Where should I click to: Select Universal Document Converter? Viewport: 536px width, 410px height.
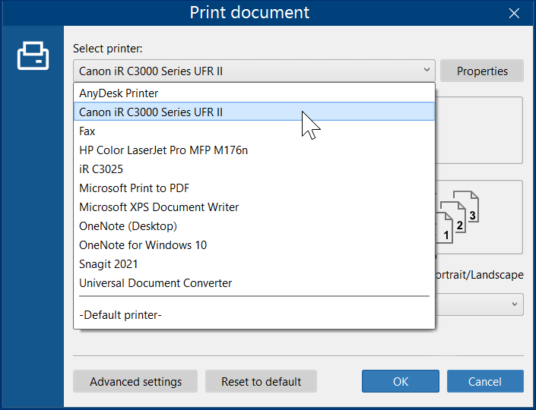tap(254, 283)
